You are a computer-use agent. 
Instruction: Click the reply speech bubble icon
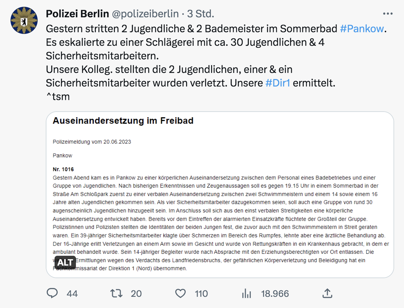click(52, 293)
